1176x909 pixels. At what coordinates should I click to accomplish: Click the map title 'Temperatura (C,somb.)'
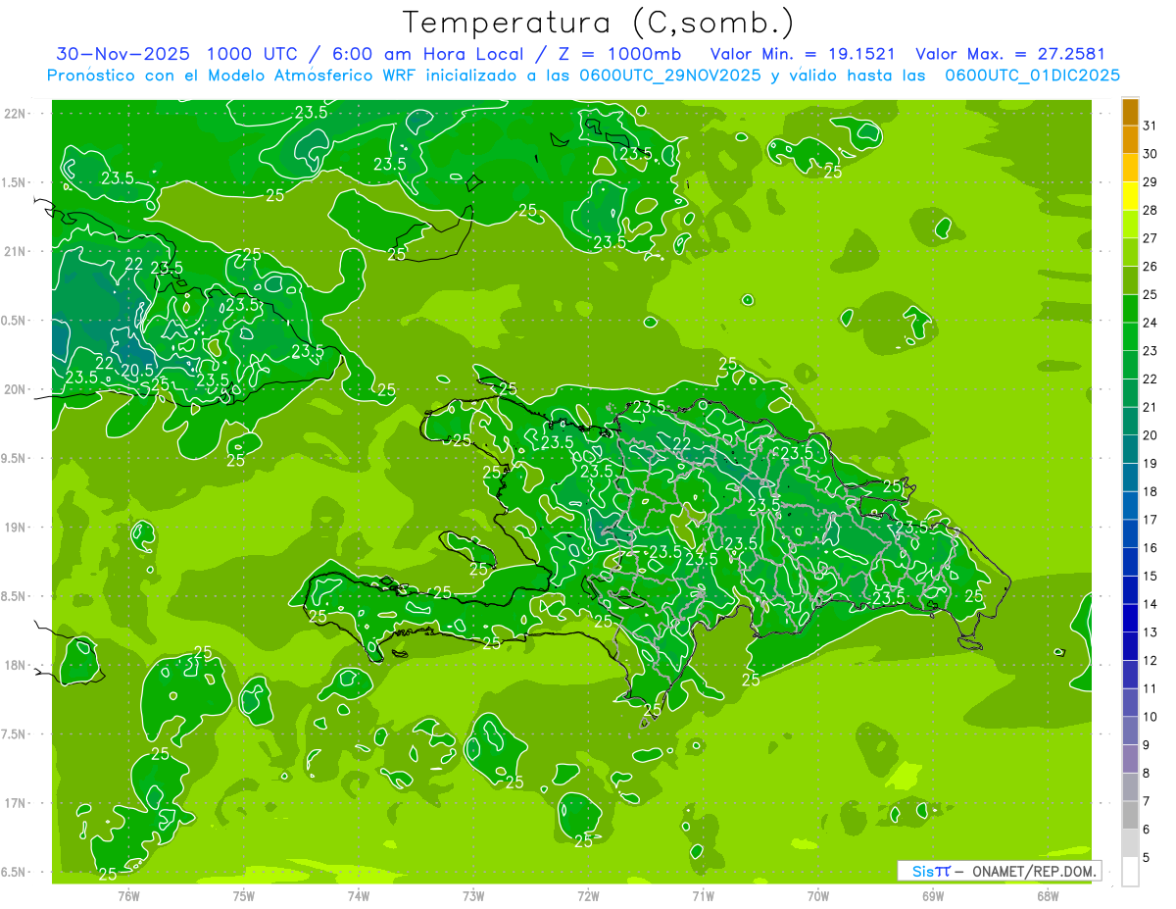pyautogui.click(x=597, y=23)
